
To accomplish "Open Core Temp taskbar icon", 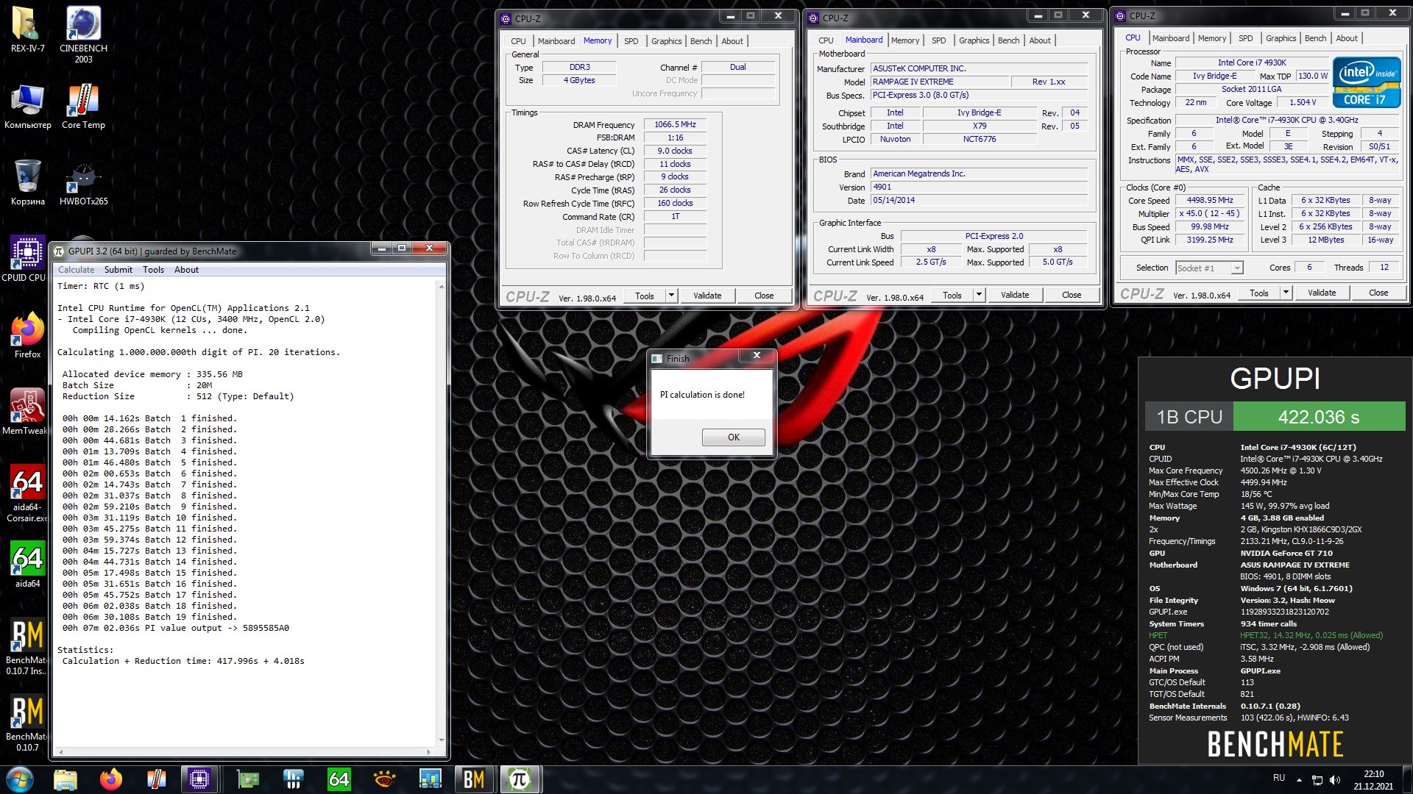I will (157, 779).
